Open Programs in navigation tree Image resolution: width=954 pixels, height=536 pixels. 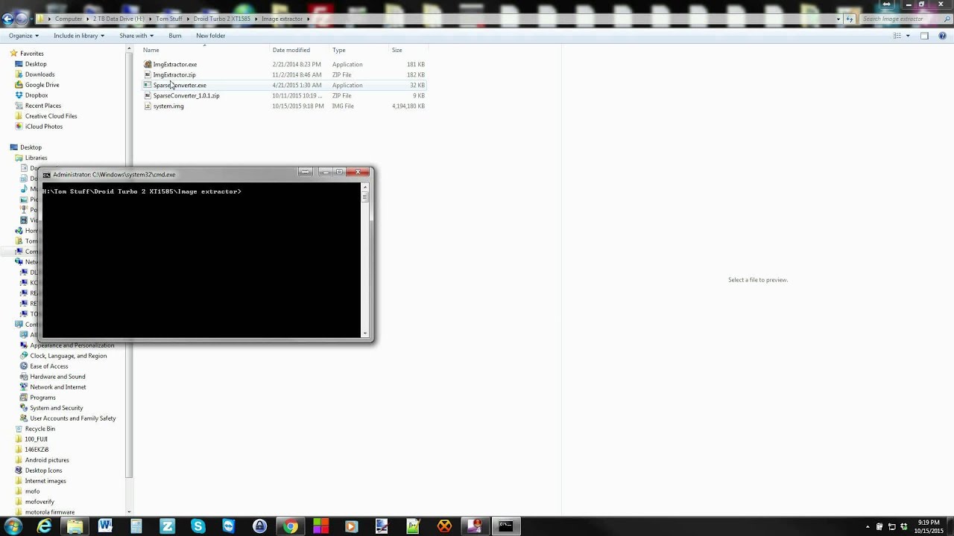coord(42,398)
